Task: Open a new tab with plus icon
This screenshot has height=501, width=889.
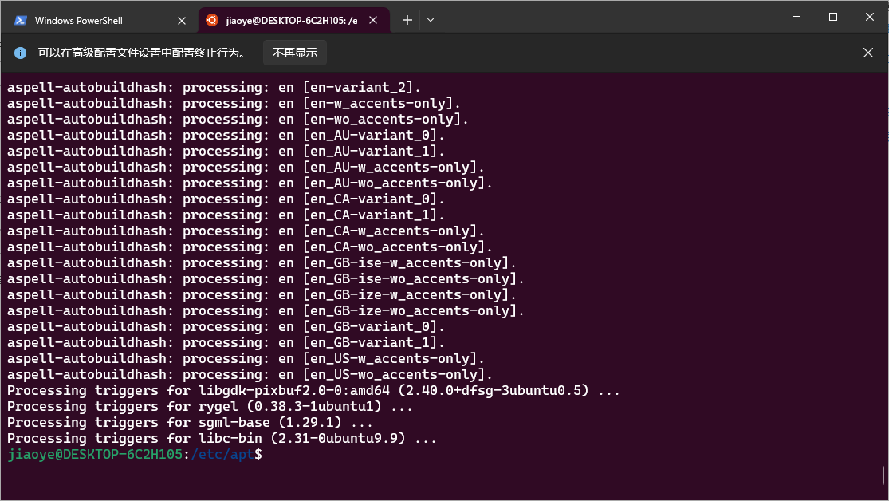Action: (407, 20)
